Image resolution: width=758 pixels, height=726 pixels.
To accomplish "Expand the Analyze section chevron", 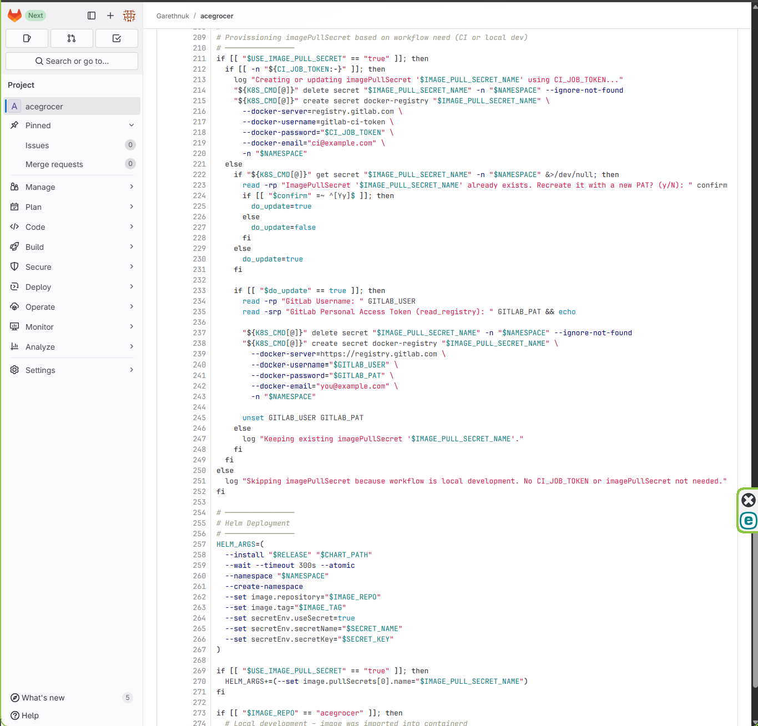I will pos(132,347).
